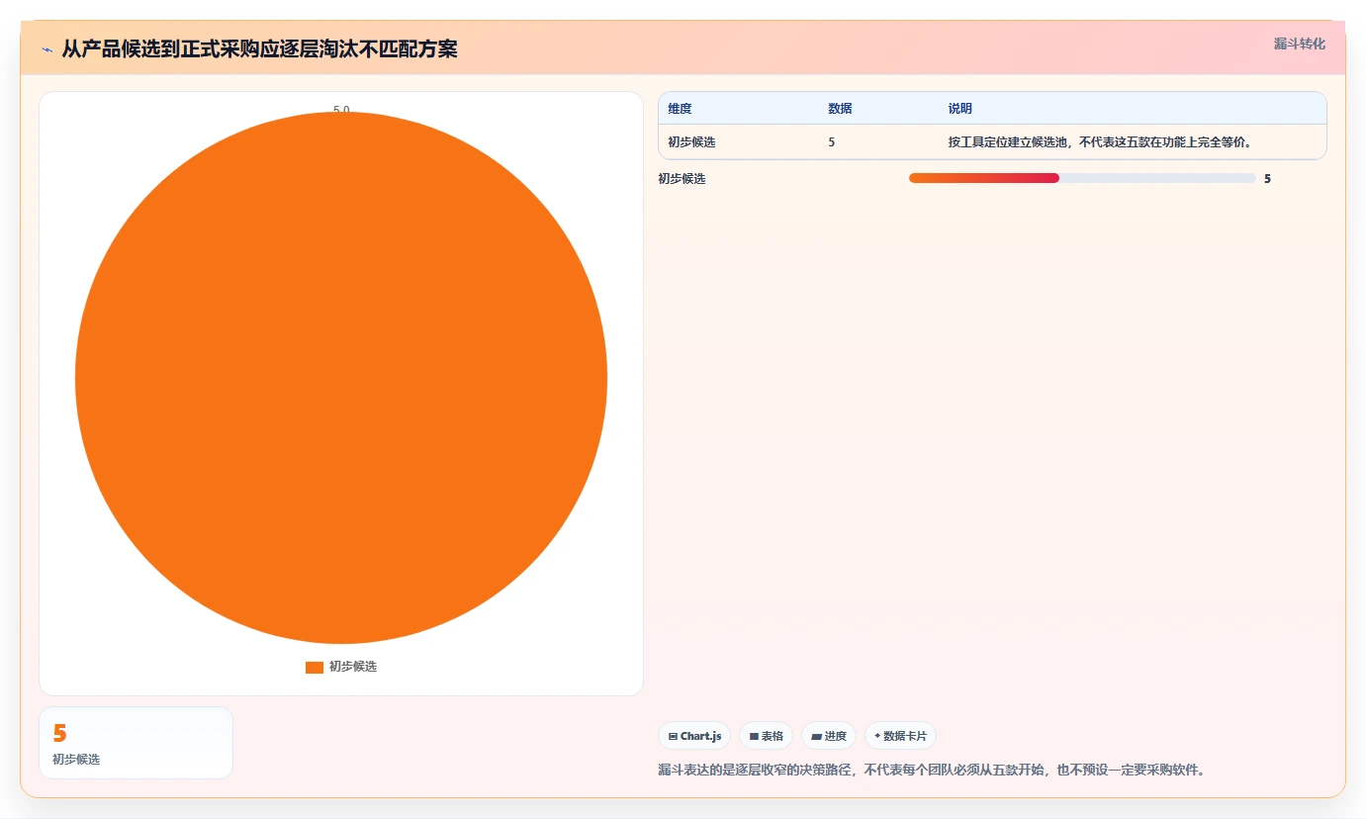Click the Chart.js chip

point(694,736)
